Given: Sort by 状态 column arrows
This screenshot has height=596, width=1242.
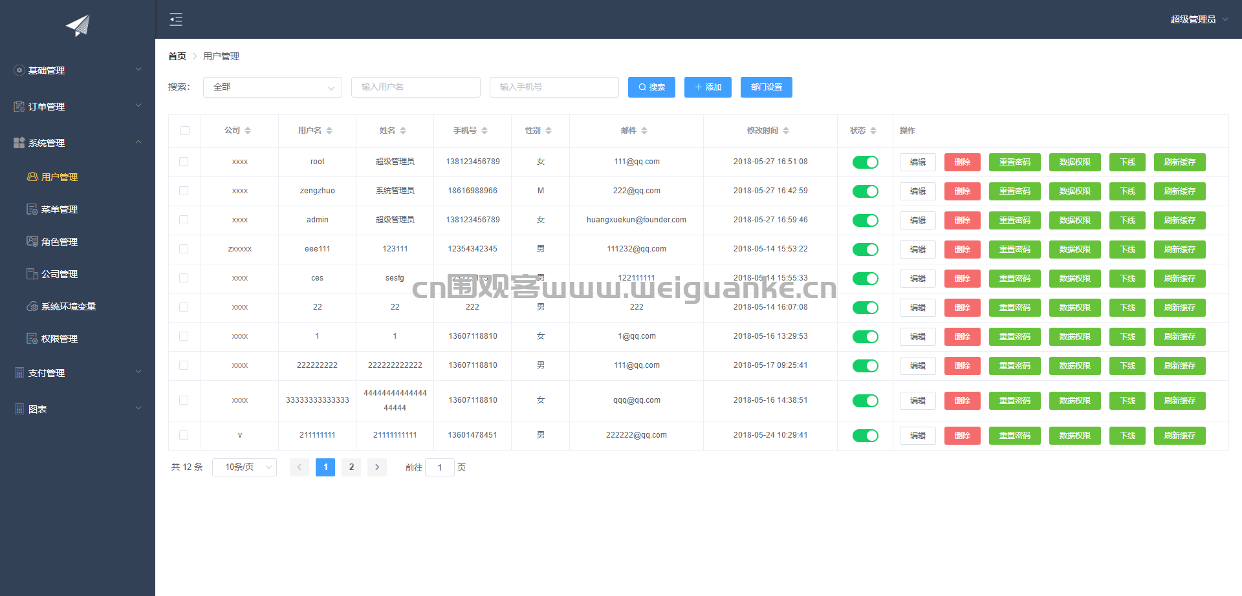Looking at the screenshot, I should coord(873,131).
